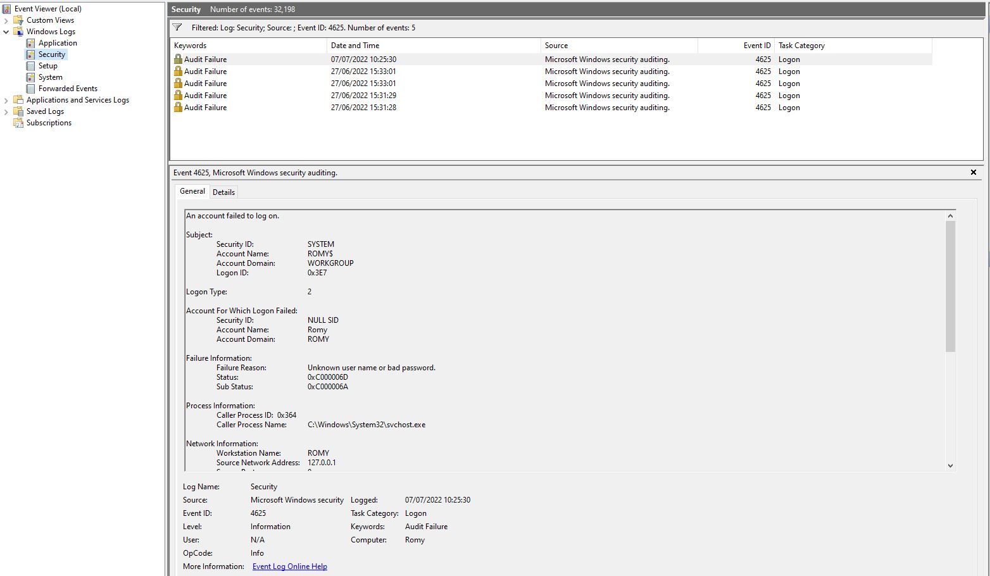Viewport: 990px width, 576px height.
Task: Click the Logon ID value 0x3E7
Action: [317, 273]
